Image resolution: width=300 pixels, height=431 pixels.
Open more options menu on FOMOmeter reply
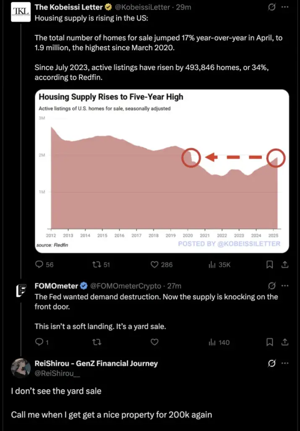(x=285, y=286)
